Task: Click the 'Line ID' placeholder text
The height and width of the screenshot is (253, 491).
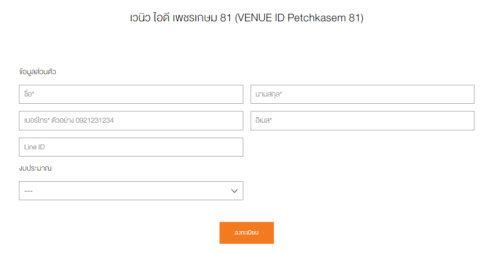Action: coord(34,147)
